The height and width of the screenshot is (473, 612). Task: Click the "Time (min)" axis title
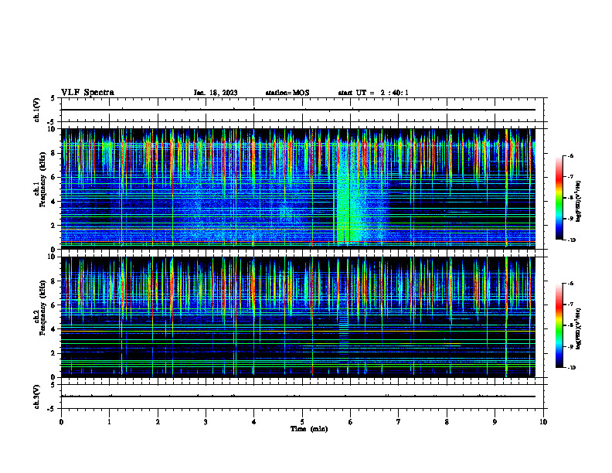309,429
